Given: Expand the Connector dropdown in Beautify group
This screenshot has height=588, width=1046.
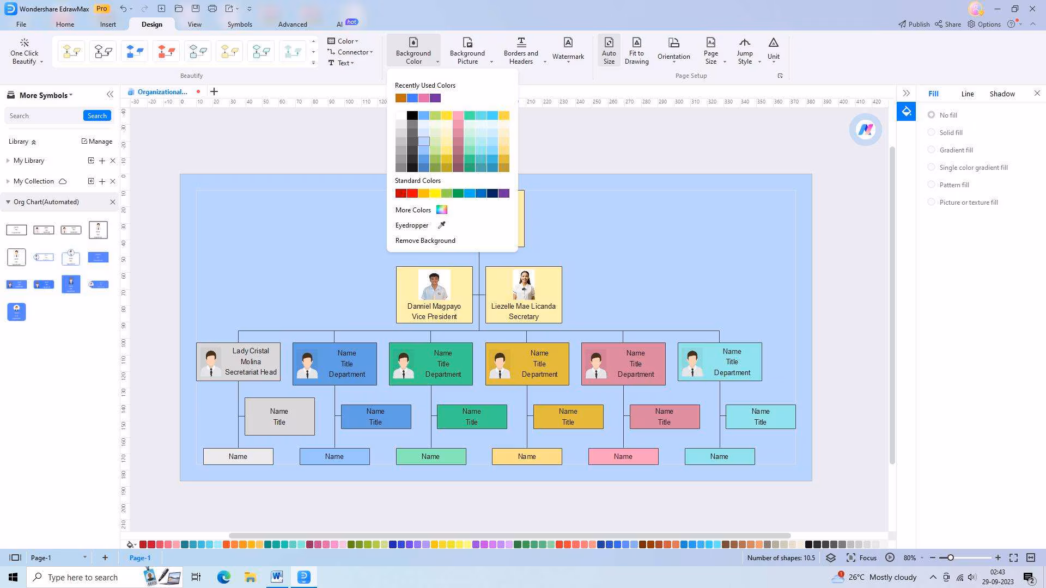Looking at the screenshot, I should (x=354, y=52).
